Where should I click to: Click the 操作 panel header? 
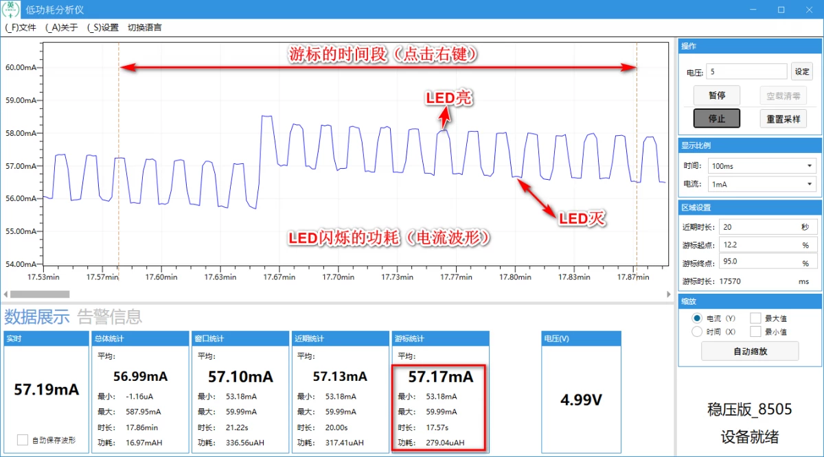pyautogui.click(x=750, y=46)
